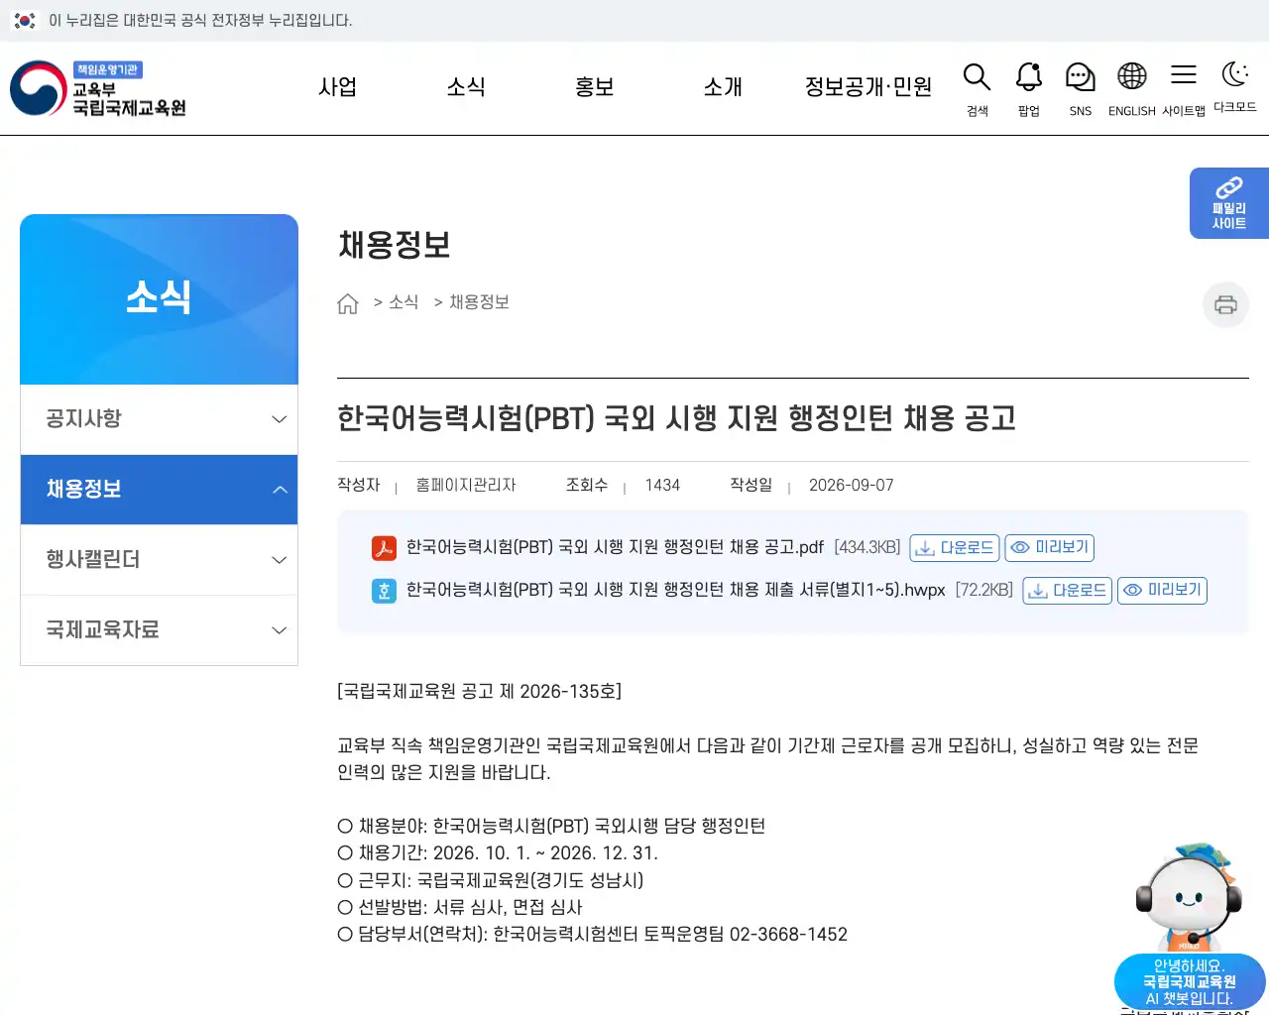Viewport: 1269px width, 1015px height.
Task: Open the 소개 main menu
Action: tap(723, 87)
